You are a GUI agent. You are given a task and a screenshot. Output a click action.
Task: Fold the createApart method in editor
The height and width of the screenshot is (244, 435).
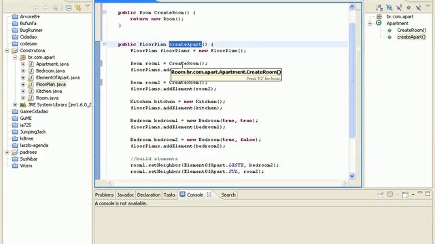pyautogui.click(x=105, y=44)
